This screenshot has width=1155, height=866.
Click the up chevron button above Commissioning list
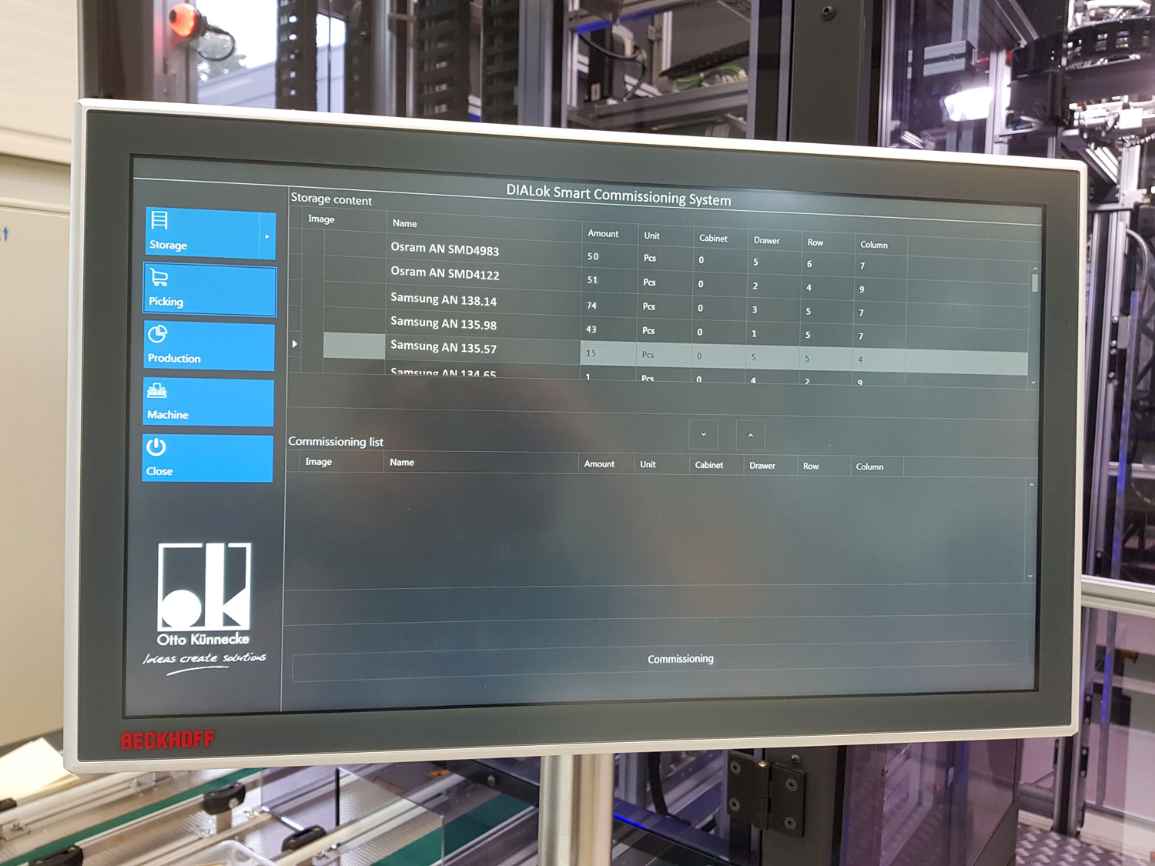coord(750,436)
